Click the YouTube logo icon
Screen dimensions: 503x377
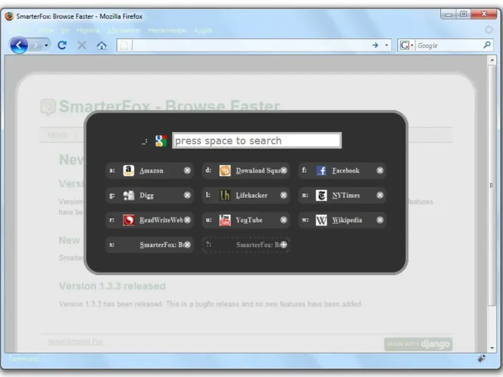(225, 220)
